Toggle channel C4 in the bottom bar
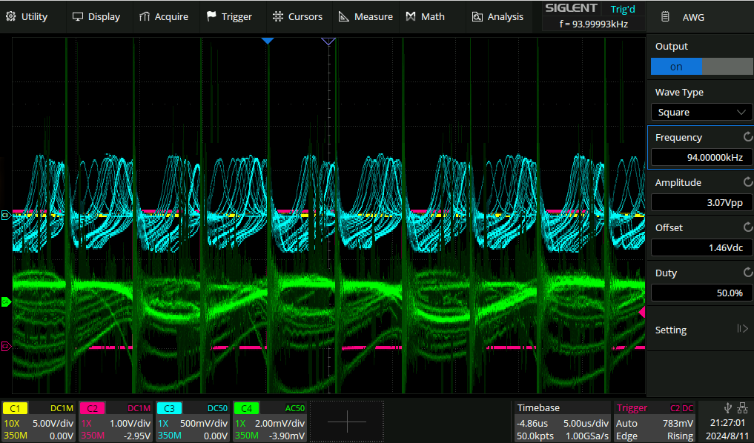Image resolution: width=754 pixels, height=443 pixels. [x=270, y=422]
